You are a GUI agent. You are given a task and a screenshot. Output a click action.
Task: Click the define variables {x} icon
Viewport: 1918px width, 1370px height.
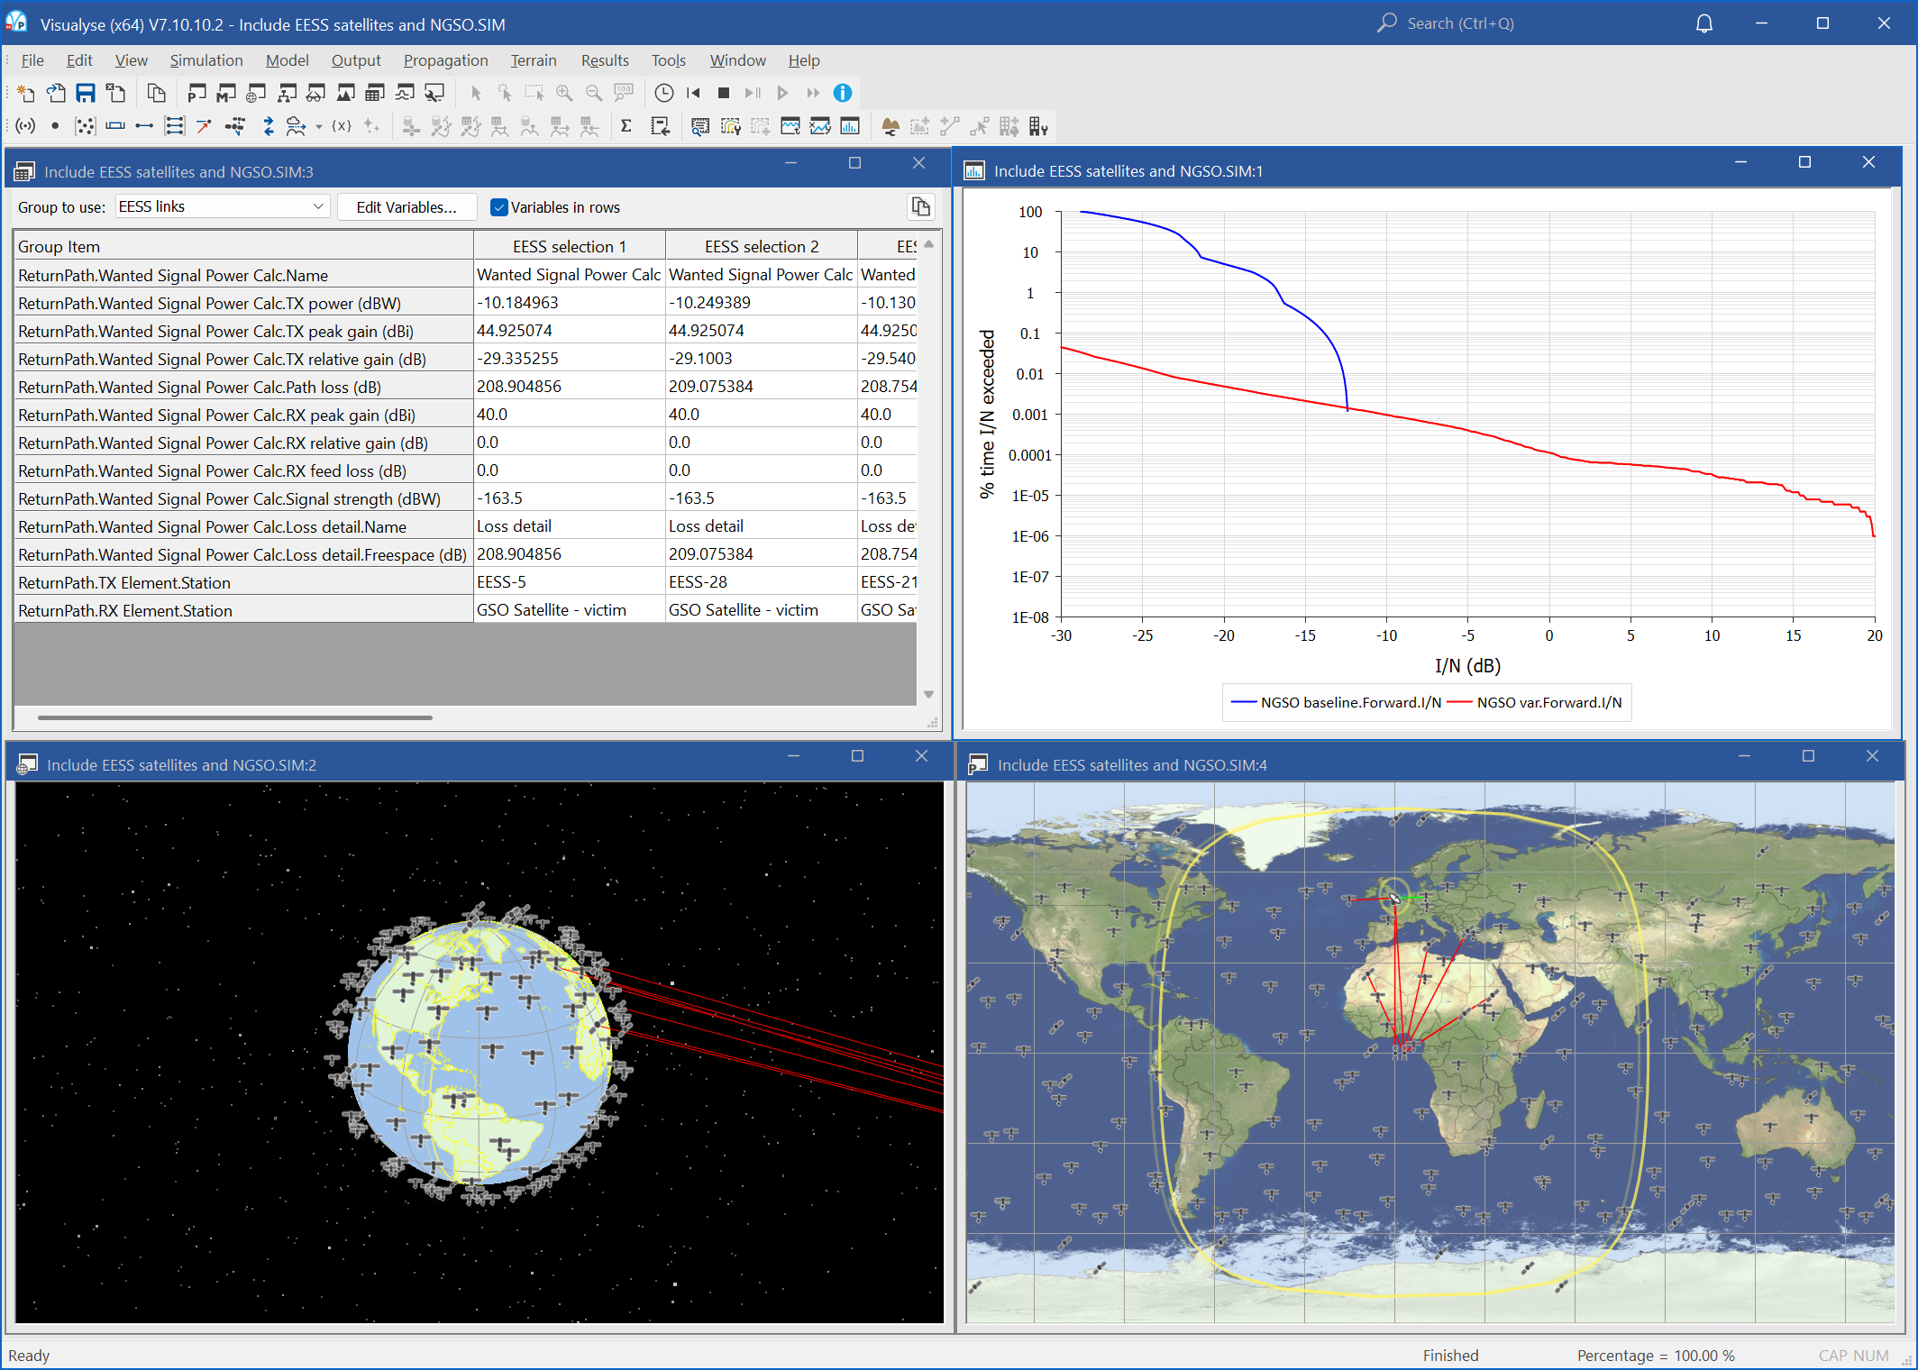click(342, 126)
